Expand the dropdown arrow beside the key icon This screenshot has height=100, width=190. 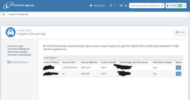tap(115, 5)
